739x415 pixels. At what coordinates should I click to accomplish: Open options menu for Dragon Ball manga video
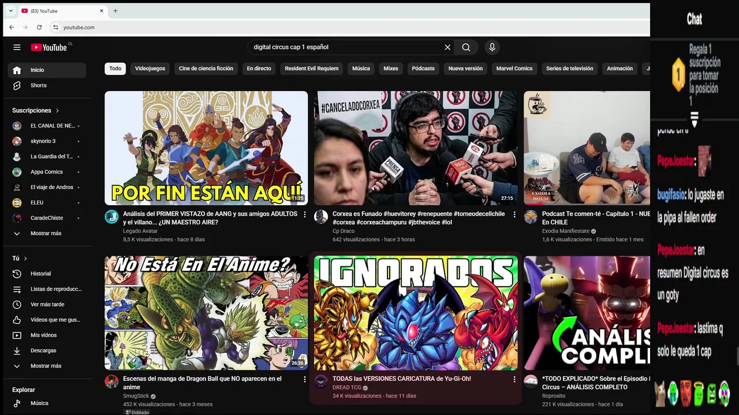305,379
